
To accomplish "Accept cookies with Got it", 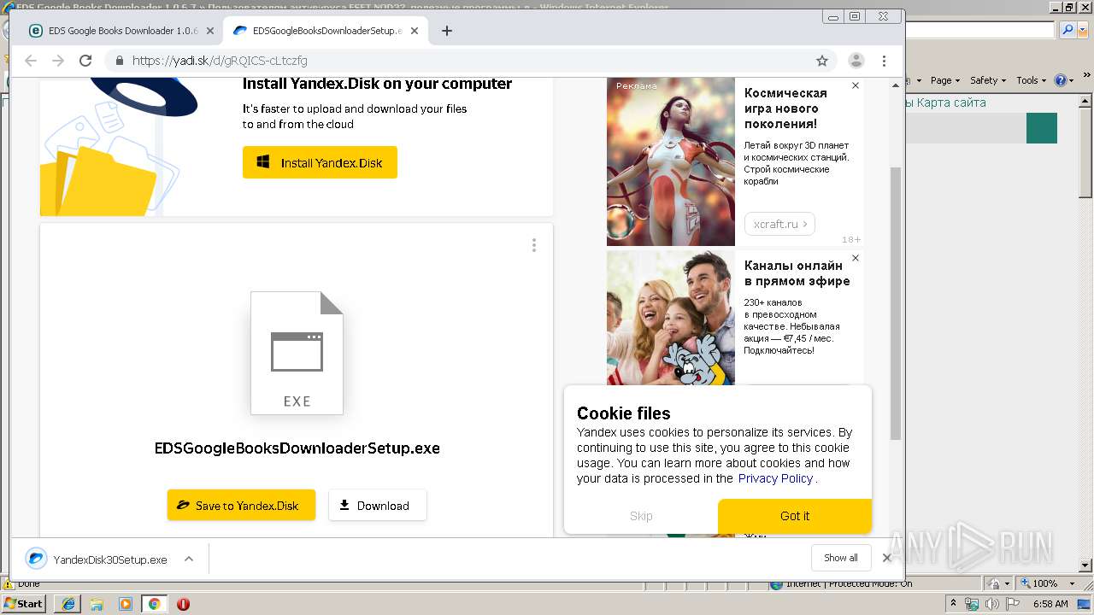I will click(795, 516).
